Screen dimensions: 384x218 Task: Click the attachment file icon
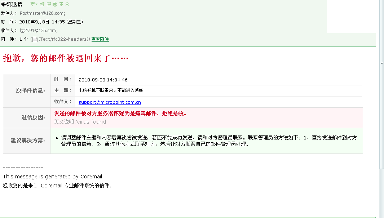(35, 39)
